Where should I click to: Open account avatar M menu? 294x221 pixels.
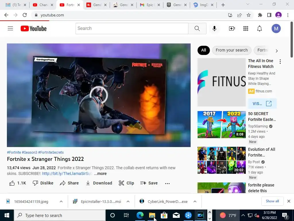pos(276,28)
